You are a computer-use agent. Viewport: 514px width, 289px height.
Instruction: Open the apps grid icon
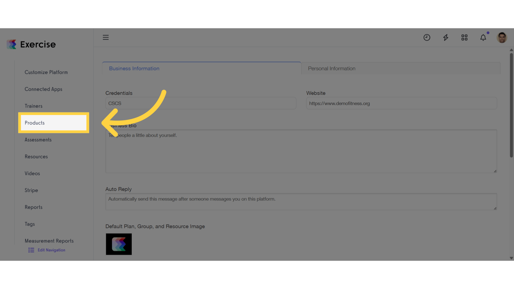pos(464,37)
